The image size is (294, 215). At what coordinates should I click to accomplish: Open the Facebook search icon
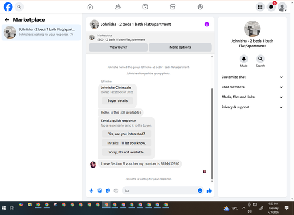click(19, 7)
